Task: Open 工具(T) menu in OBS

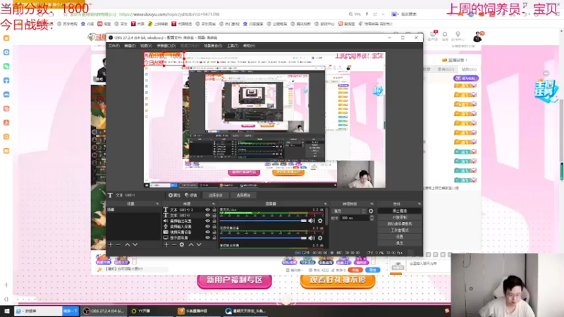Action: (233, 46)
